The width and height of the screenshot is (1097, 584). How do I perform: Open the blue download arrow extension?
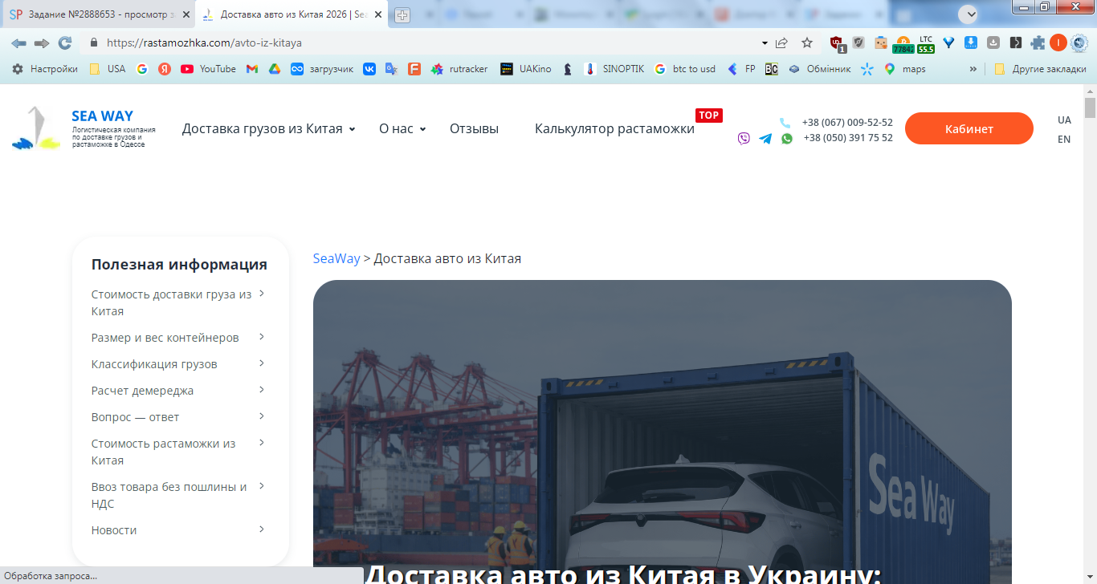[x=971, y=43]
